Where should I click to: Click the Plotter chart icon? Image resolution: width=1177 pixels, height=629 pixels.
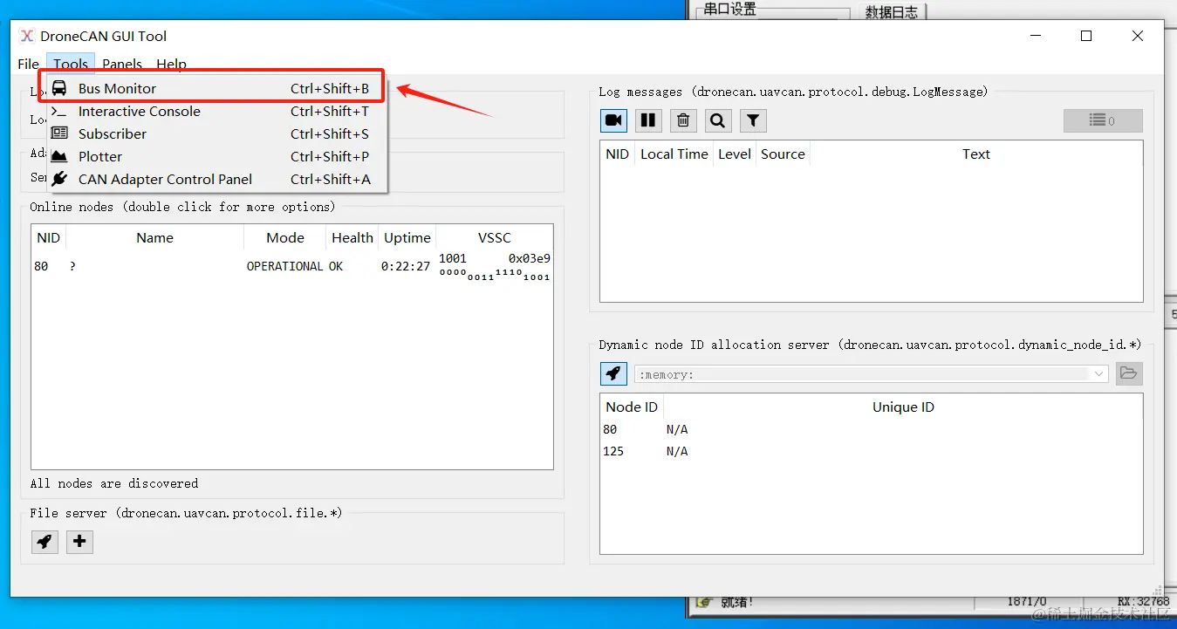pos(59,156)
